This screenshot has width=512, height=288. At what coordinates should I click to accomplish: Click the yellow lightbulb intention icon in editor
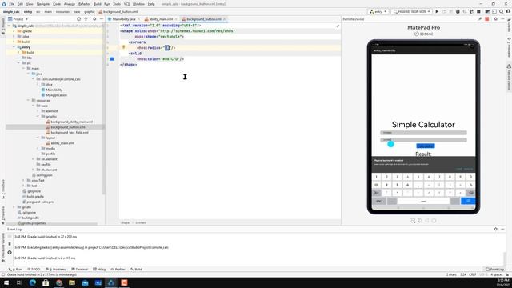(123, 47)
